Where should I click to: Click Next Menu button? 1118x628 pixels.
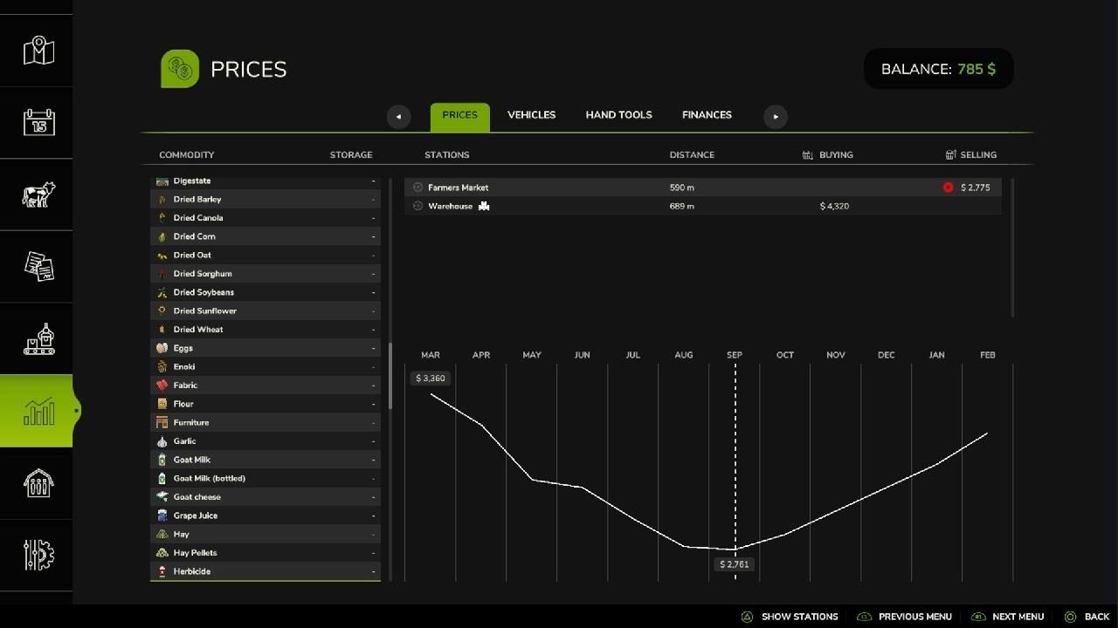point(1008,617)
